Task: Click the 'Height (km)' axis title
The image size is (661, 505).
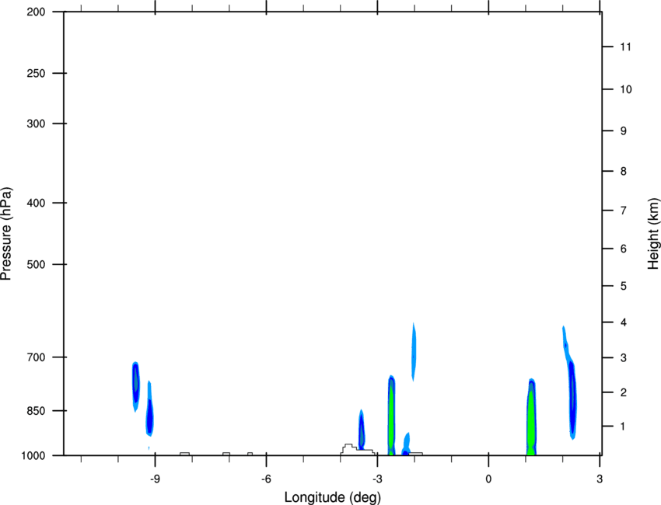Action: 653,233
